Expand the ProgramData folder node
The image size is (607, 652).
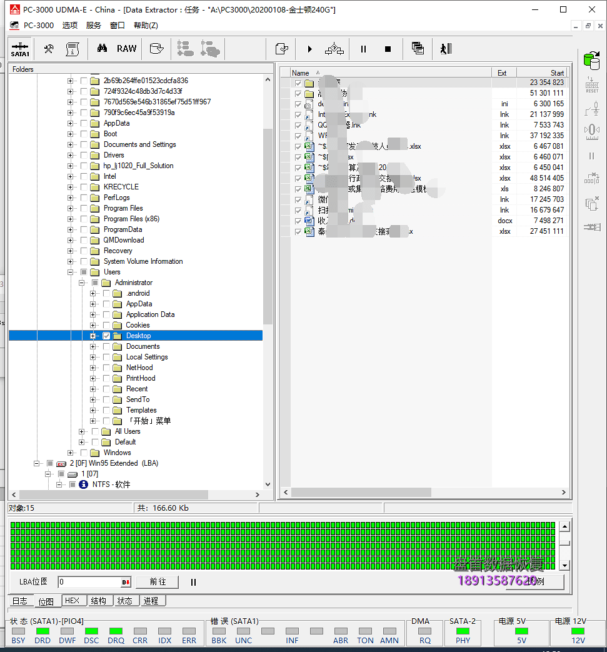70,229
